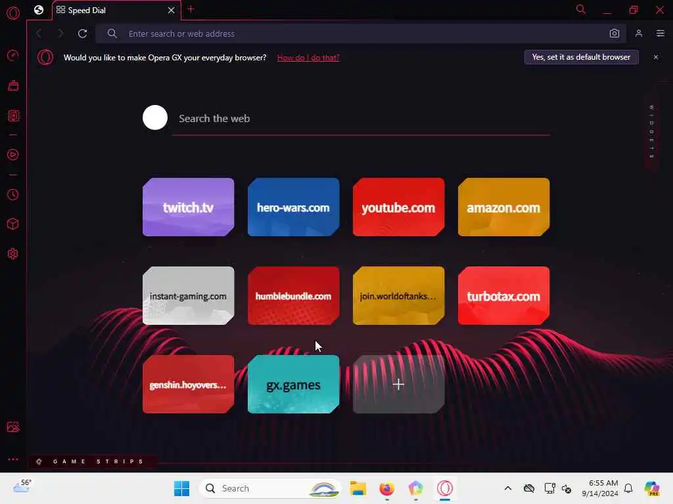Open the tab search magnifier icon
The height and width of the screenshot is (504, 673).
[581, 9]
